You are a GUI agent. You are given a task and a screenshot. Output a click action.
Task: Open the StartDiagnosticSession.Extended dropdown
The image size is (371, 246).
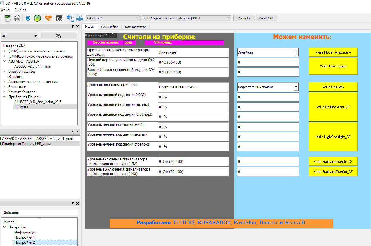coord(186,18)
